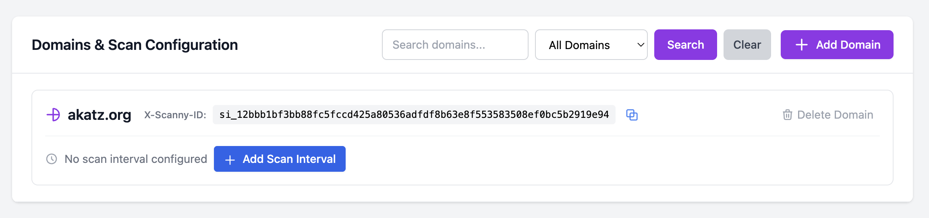The width and height of the screenshot is (929, 218).
Task: Click the Delete Domain text
Action: point(835,115)
